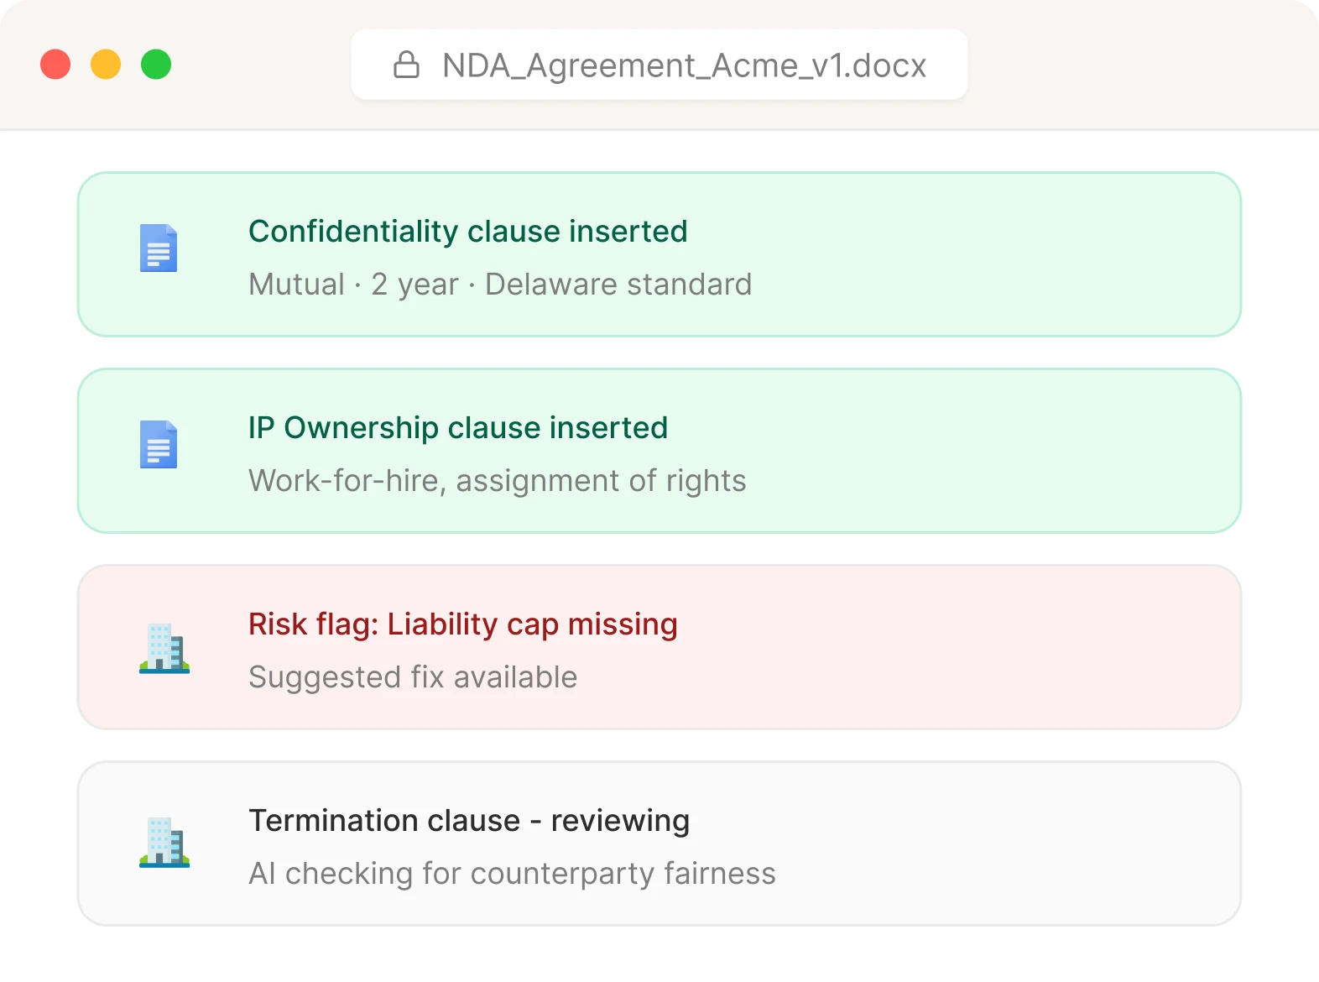Select the Risk flag: Liability cap missing alert
This screenshot has height=982, width=1319.
[x=659, y=646]
